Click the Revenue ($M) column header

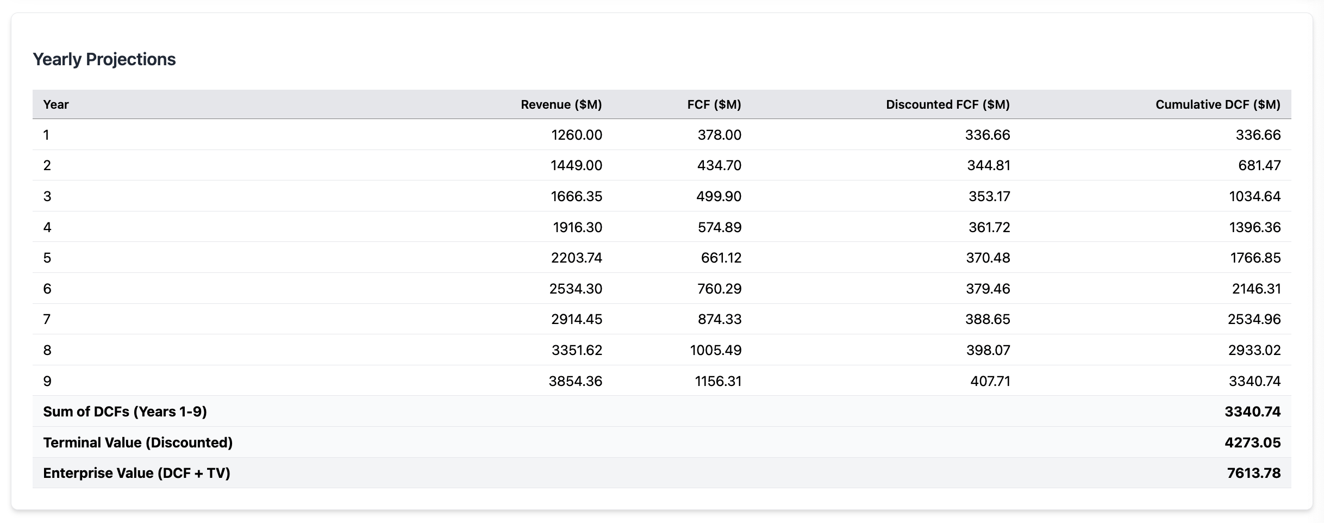tap(561, 104)
